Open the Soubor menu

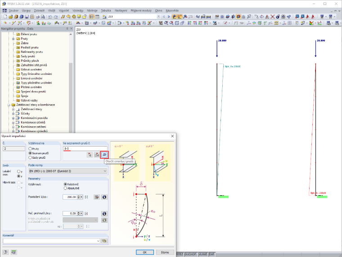click(x=14, y=10)
